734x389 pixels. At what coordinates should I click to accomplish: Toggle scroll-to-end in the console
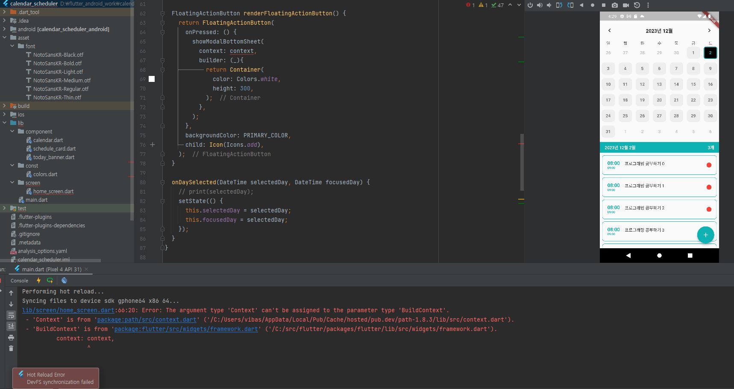point(11,326)
